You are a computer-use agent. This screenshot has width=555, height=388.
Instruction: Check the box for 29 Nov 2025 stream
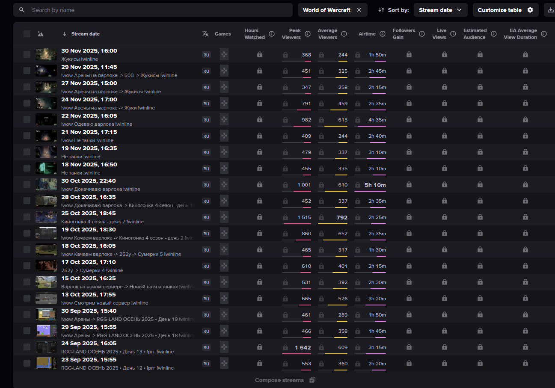[x=27, y=71]
